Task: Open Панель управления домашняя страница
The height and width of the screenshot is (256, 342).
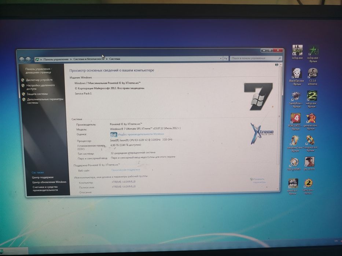Action: [x=38, y=71]
